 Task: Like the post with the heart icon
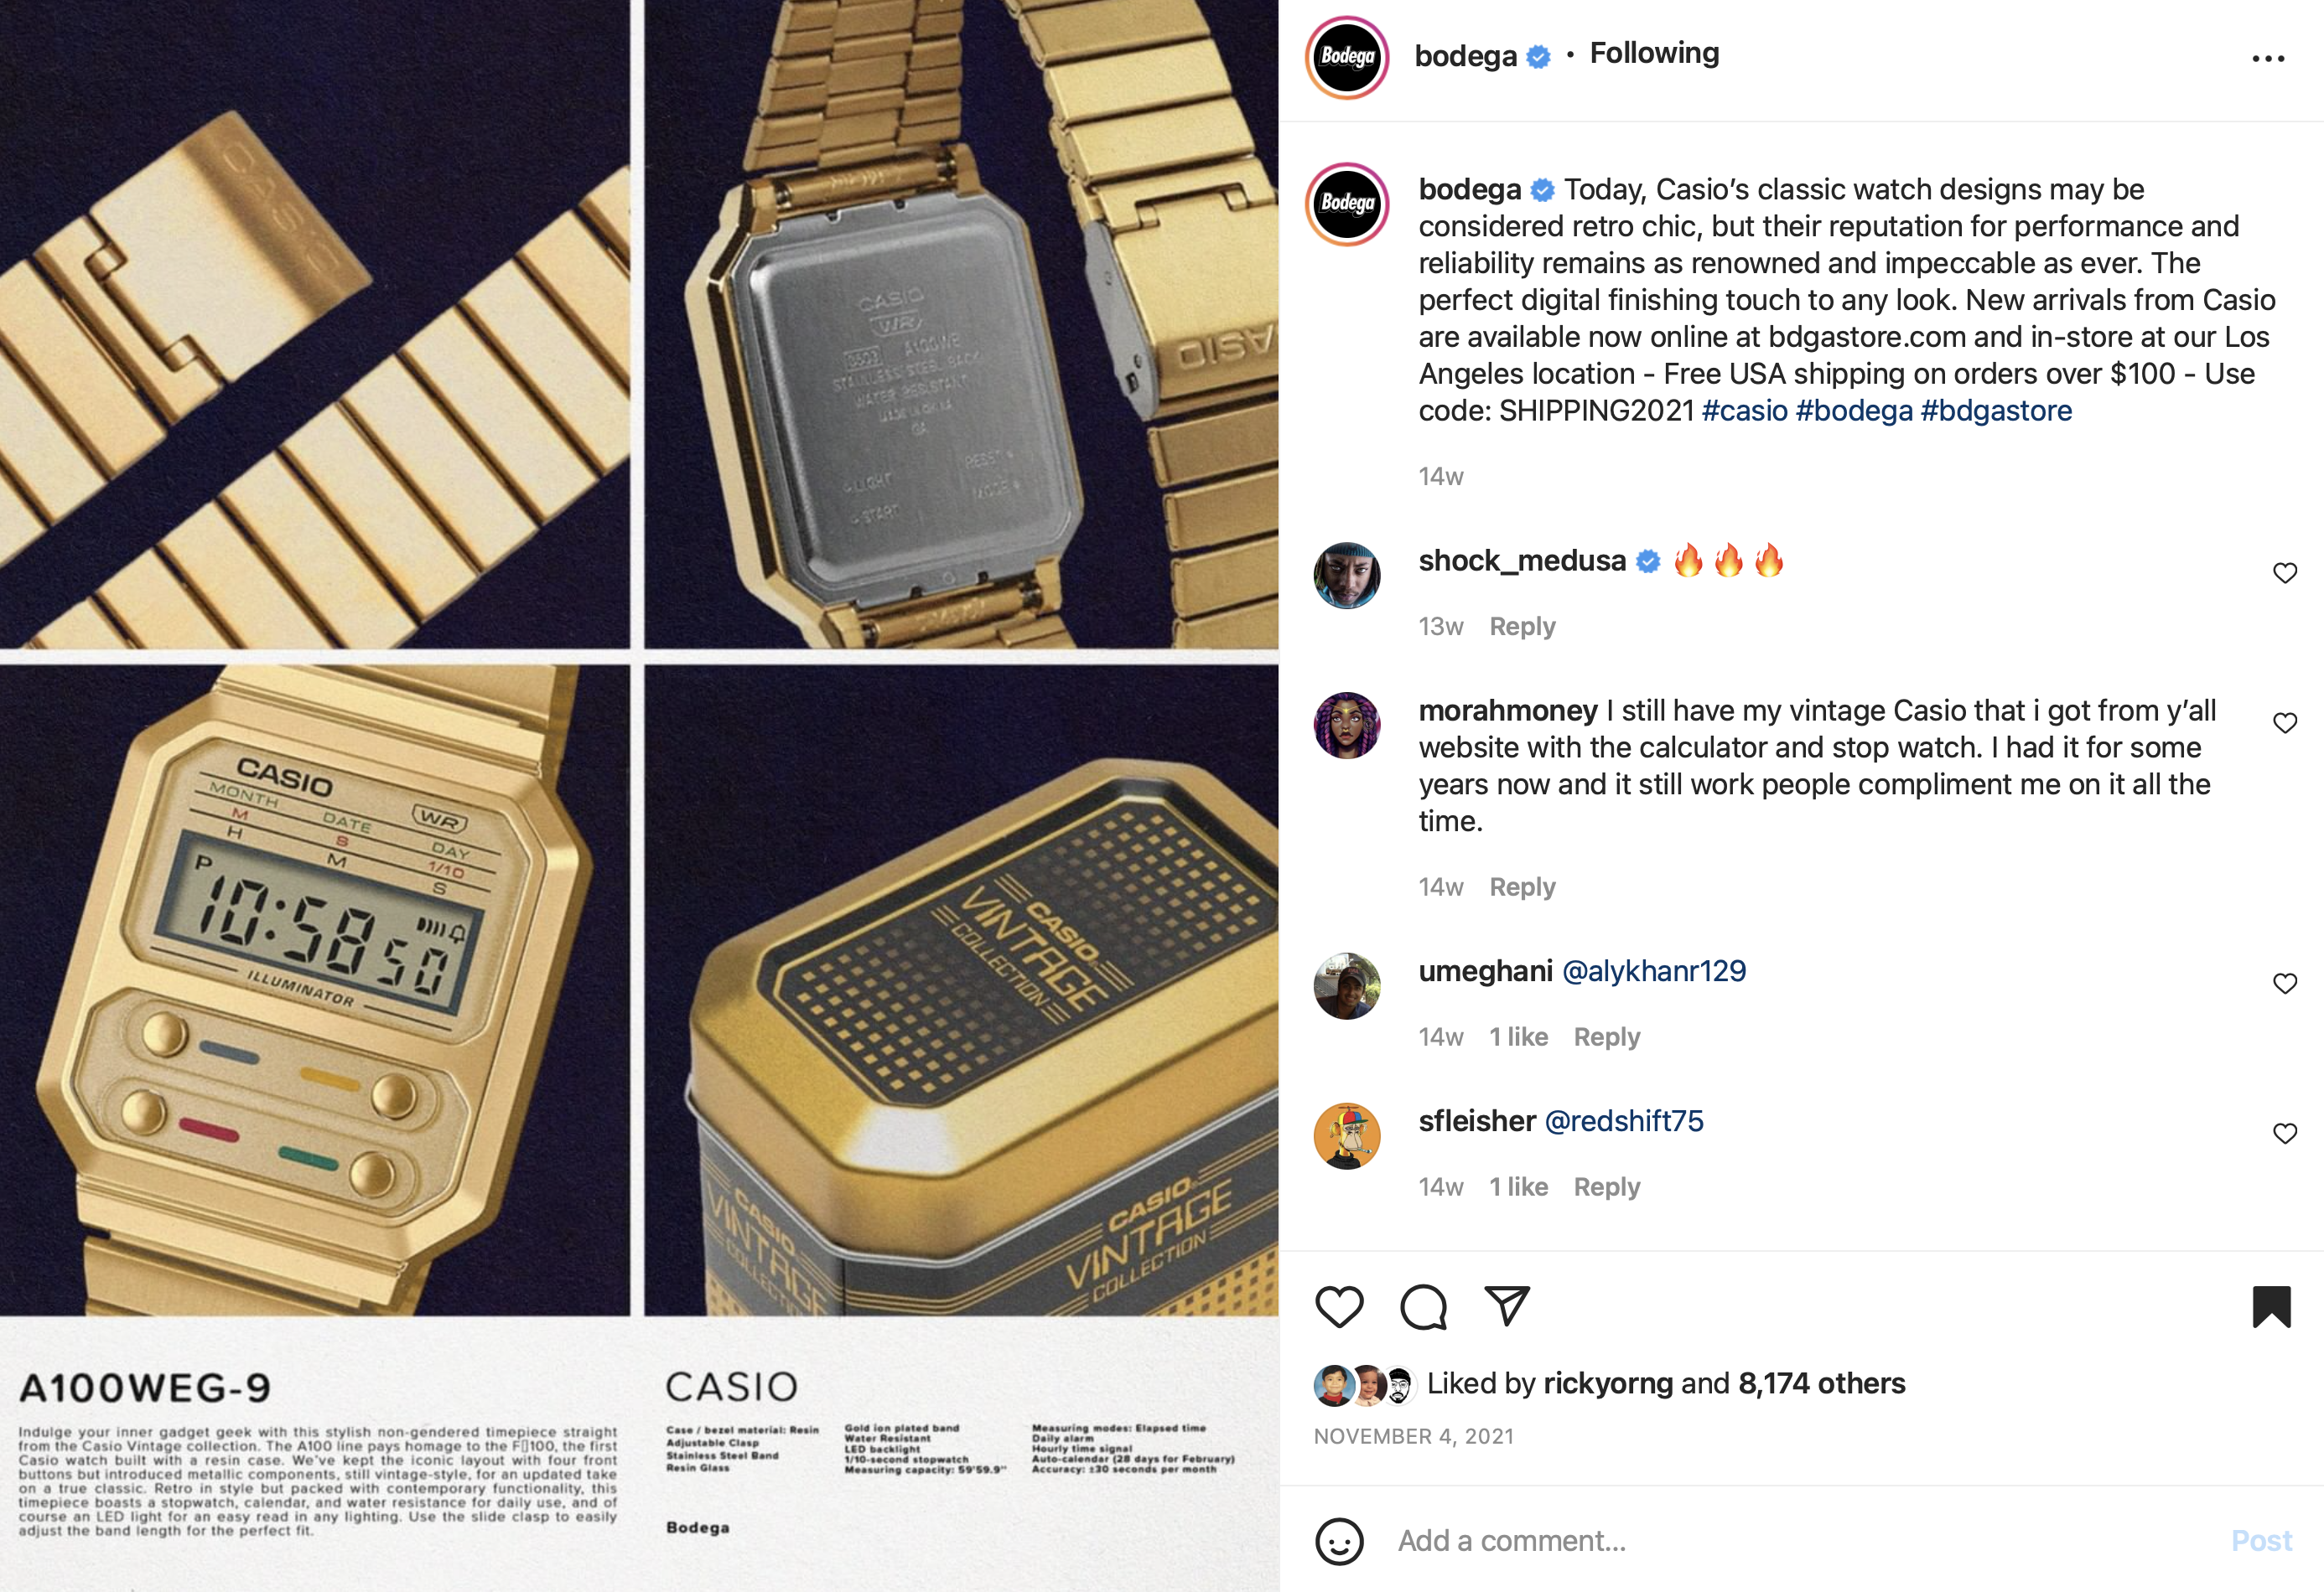tap(1339, 1306)
